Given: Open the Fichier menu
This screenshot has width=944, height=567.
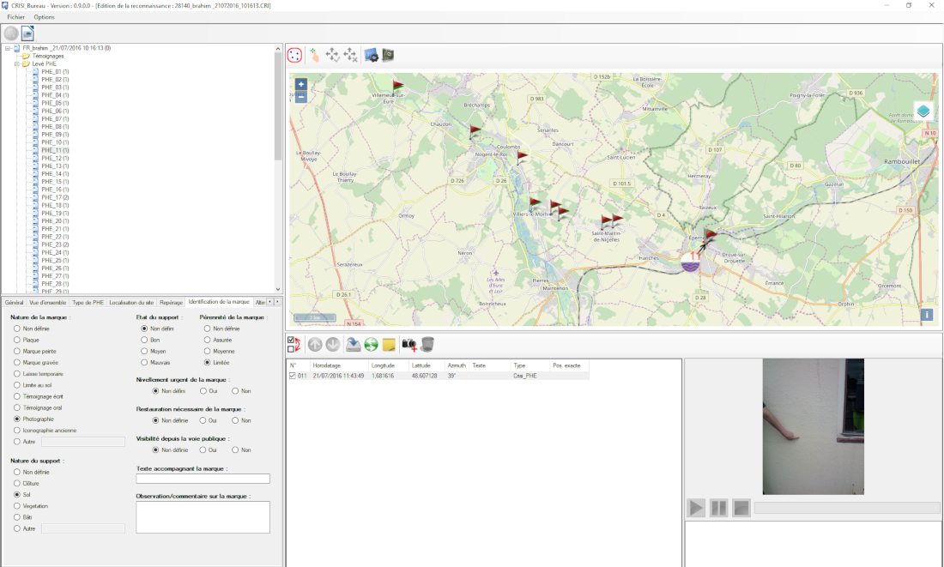Looking at the screenshot, I should pos(15,17).
